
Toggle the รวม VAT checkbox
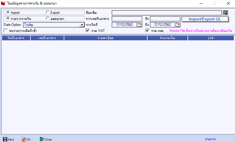(x=87, y=31)
